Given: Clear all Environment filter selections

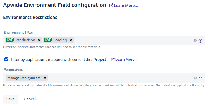Looking at the screenshot, I should pyautogui.click(x=195, y=40).
